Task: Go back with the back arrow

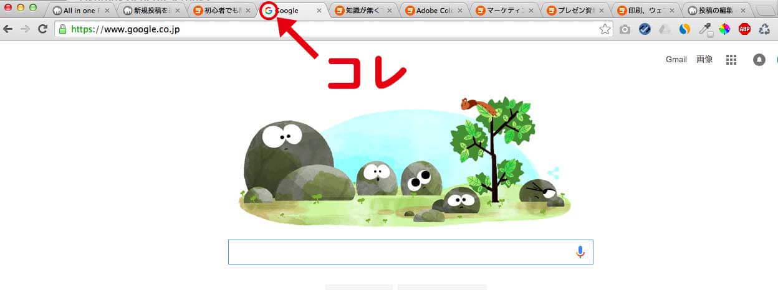Action: point(9,29)
